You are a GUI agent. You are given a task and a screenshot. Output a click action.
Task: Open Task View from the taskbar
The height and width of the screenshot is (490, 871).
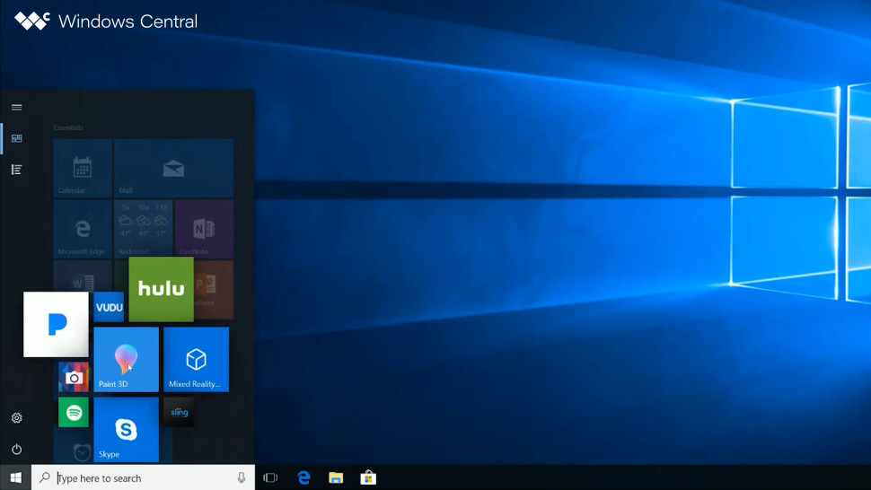coord(270,477)
